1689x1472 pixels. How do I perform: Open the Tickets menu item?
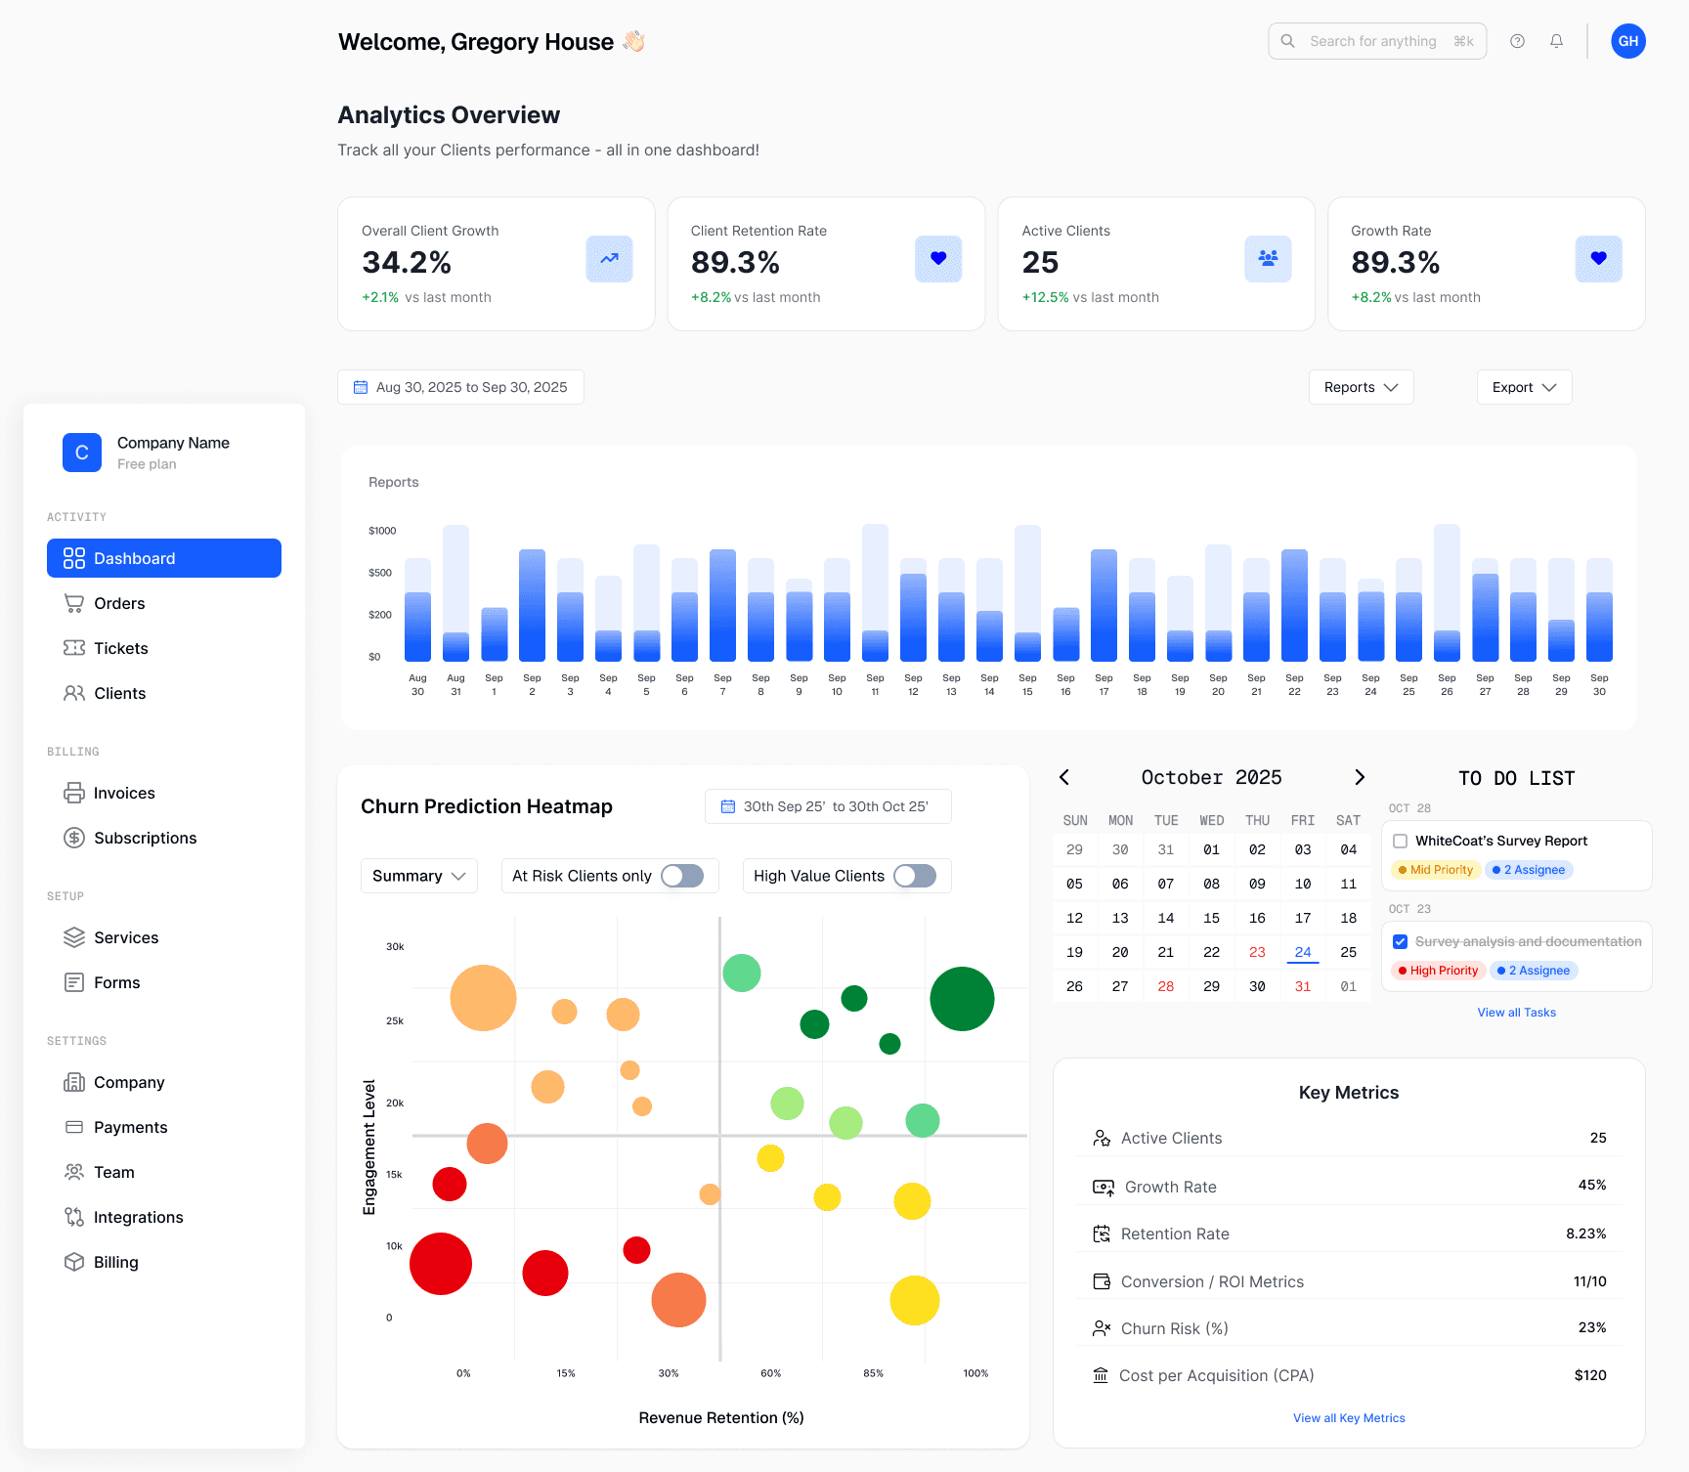tap(164, 648)
